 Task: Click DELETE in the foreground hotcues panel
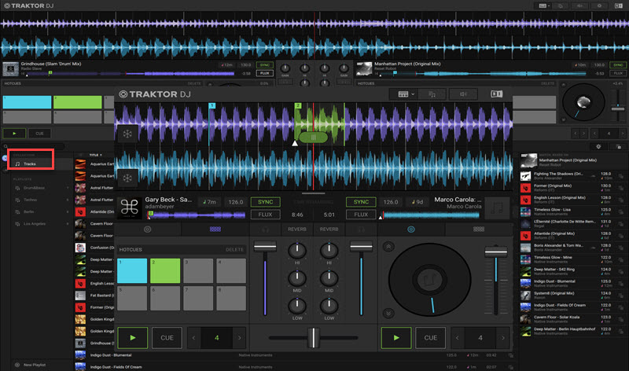(234, 249)
